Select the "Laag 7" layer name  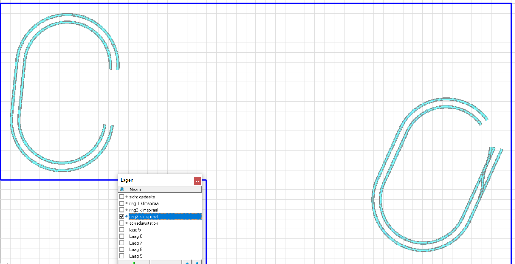pyautogui.click(x=136, y=243)
